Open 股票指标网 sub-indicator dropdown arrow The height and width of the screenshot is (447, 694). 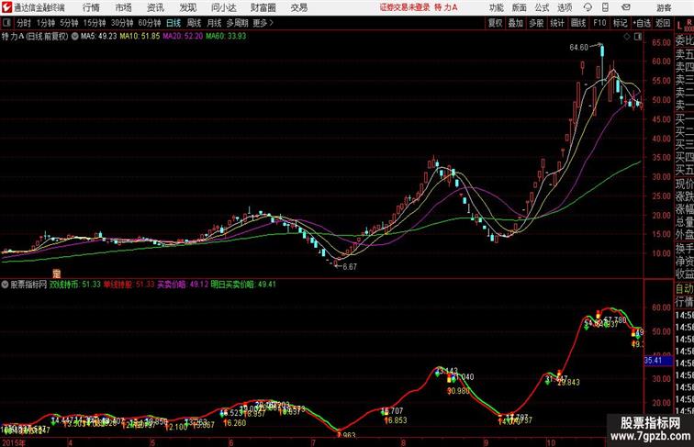pyautogui.click(x=5, y=285)
